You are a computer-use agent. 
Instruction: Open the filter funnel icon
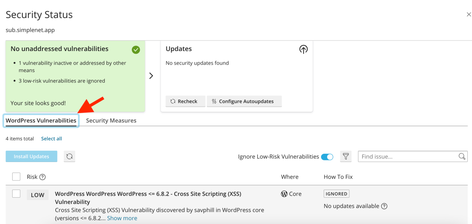click(346, 157)
